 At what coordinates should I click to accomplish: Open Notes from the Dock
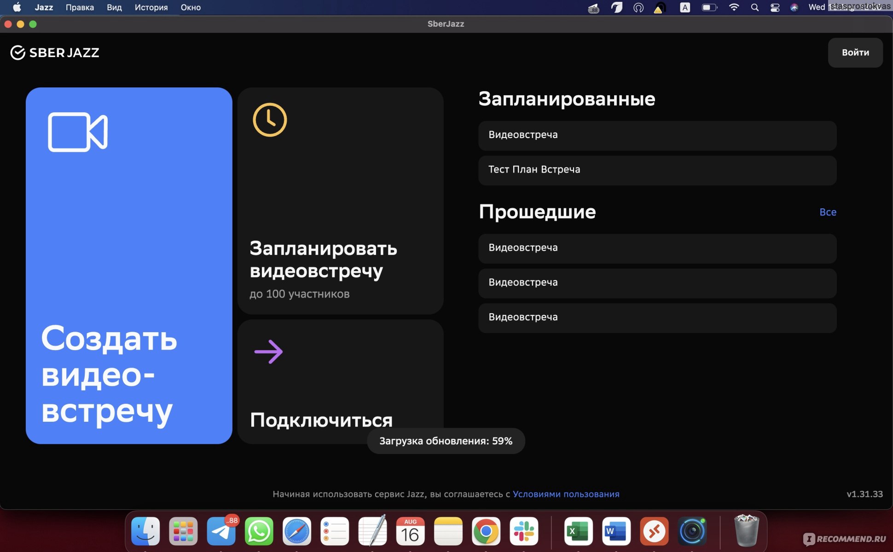point(448,531)
